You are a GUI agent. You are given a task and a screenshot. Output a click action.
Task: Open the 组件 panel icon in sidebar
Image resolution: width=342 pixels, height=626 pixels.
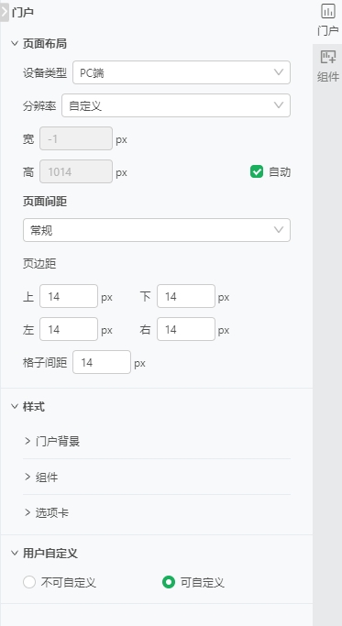[x=327, y=65]
